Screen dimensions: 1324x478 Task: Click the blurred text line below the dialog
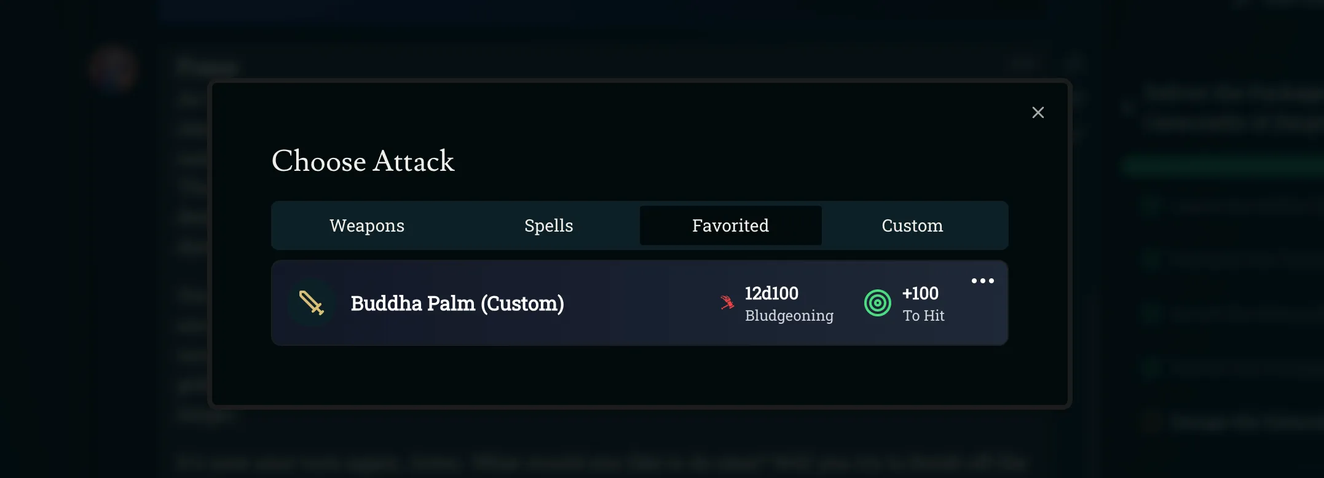click(x=602, y=461)
